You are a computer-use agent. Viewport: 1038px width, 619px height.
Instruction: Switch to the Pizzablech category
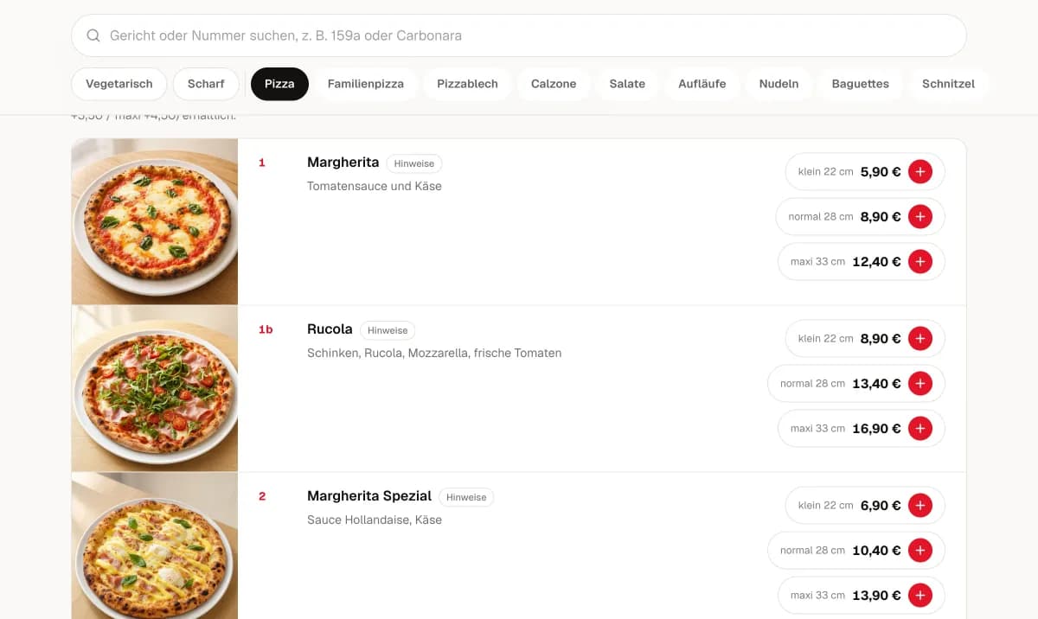point(467,84)
